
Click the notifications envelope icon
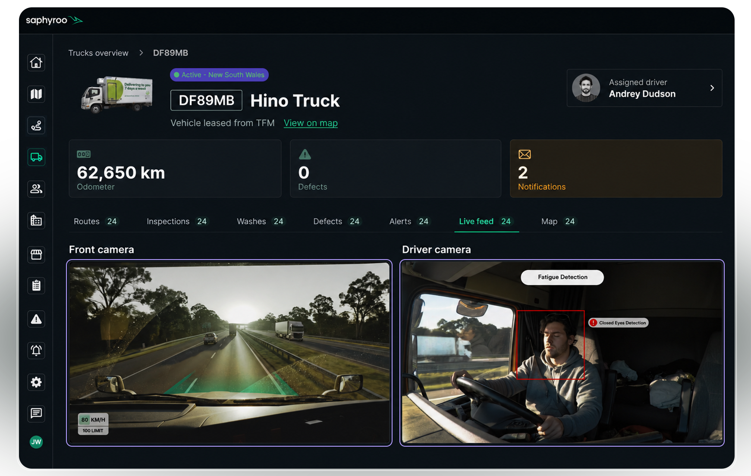tap(525, 154)
